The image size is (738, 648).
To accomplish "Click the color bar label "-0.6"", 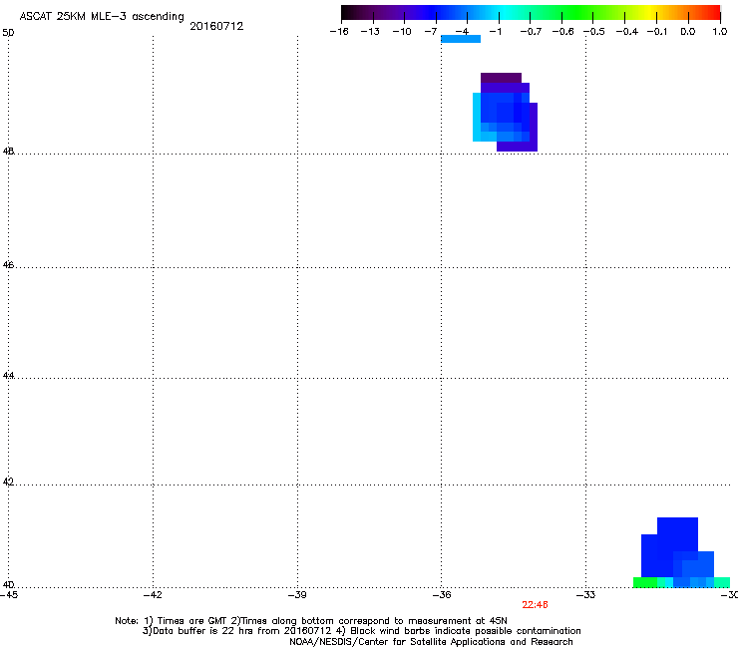I will pos(562,32).
